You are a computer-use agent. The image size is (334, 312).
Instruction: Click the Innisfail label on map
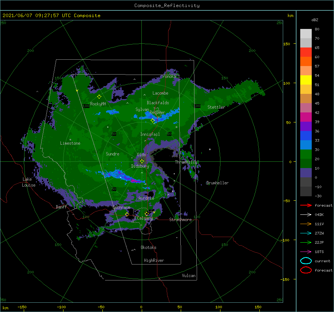[x=150, y=134]
